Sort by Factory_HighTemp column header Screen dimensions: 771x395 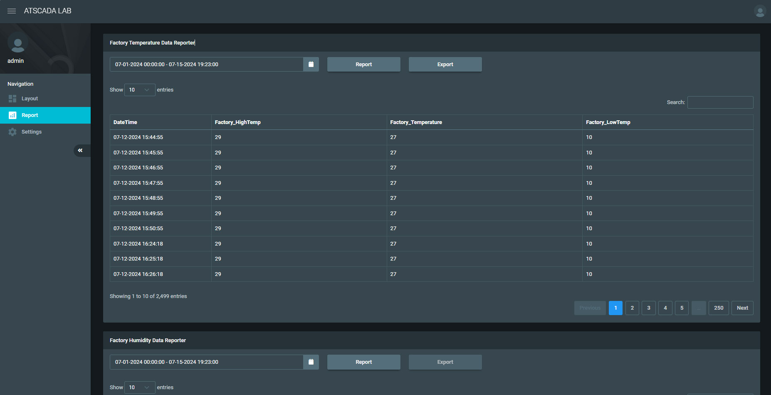(237, 122)
